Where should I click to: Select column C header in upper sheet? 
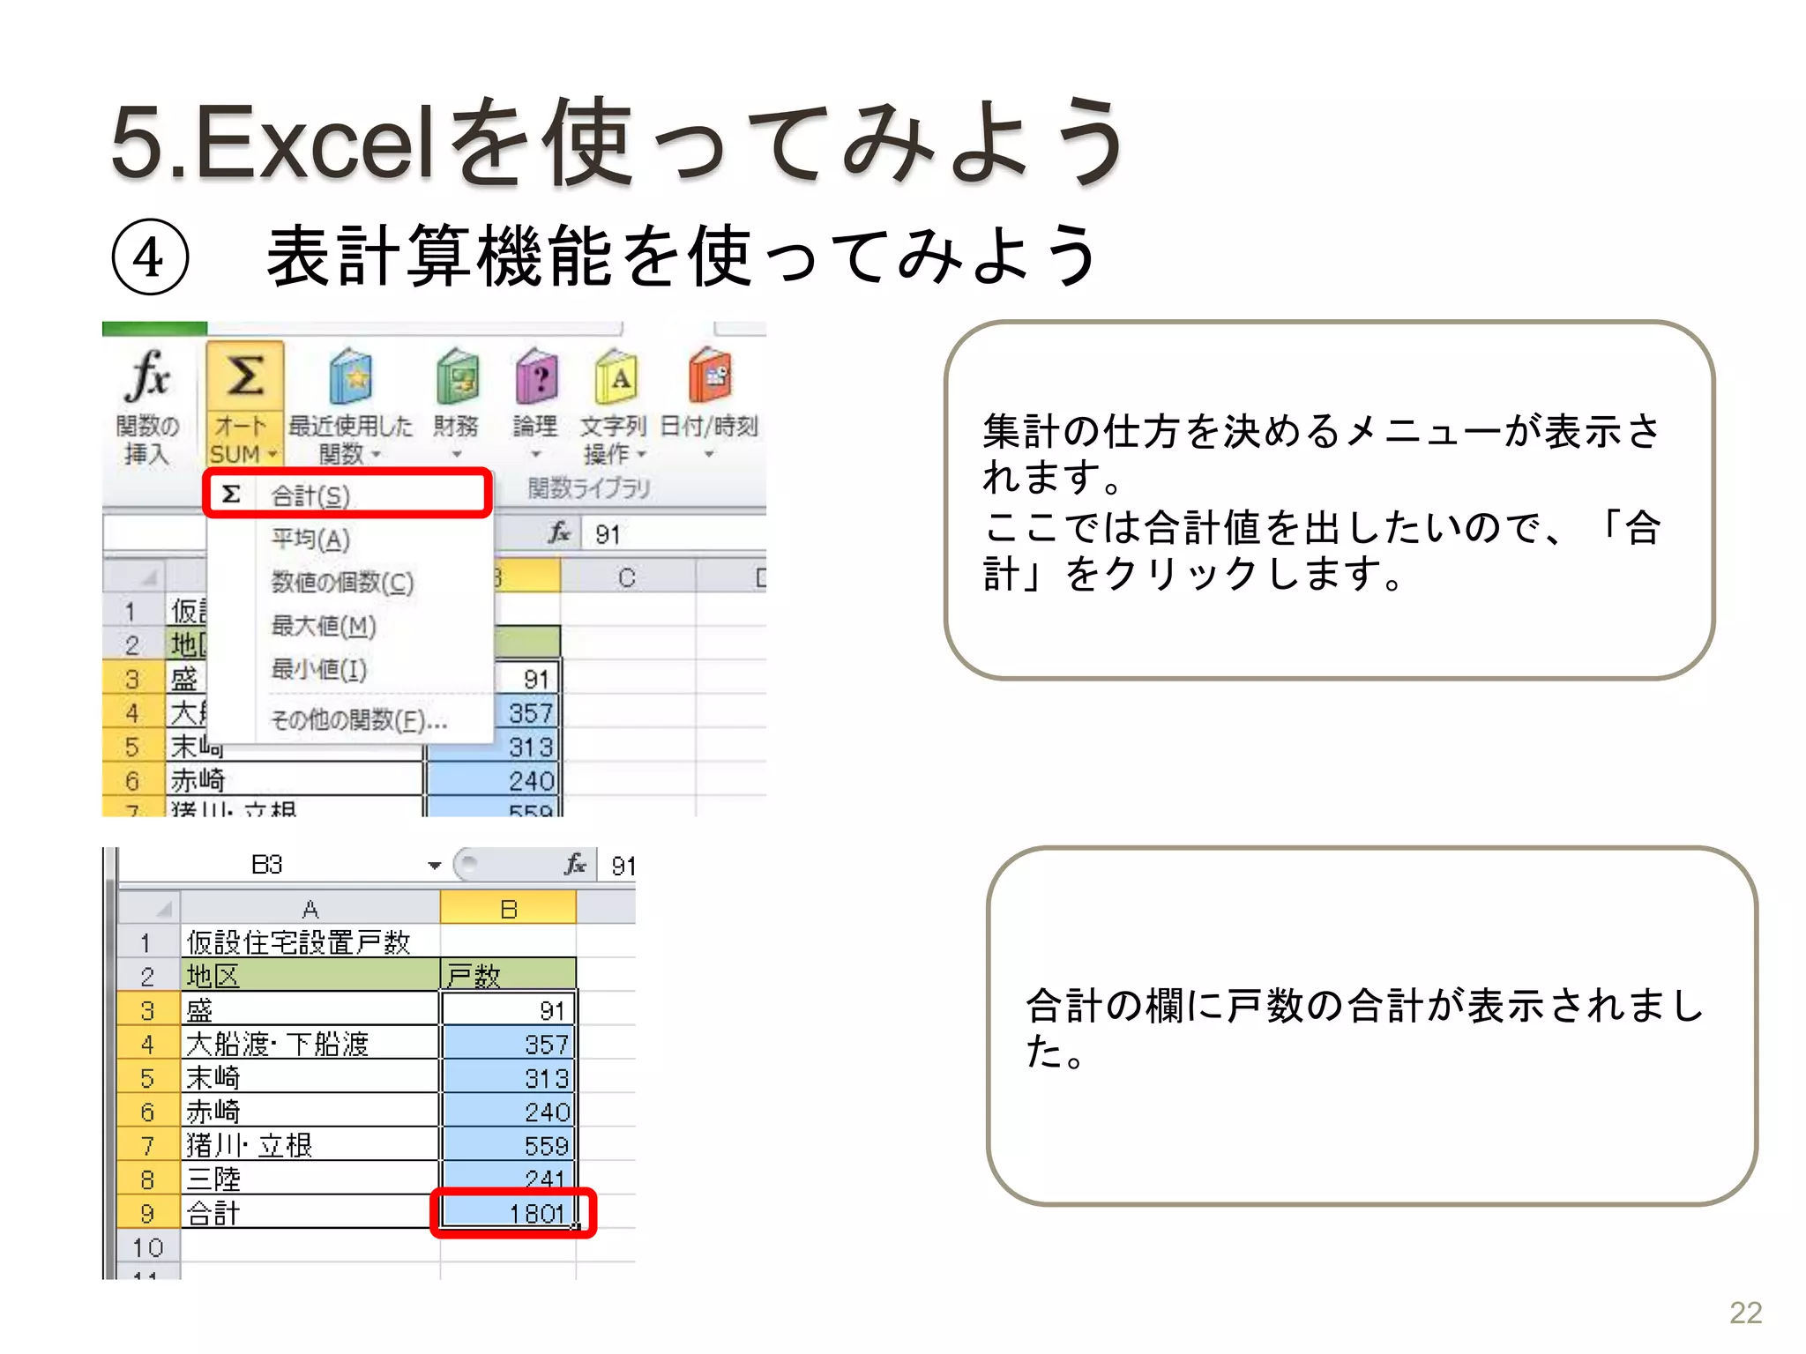627,577
